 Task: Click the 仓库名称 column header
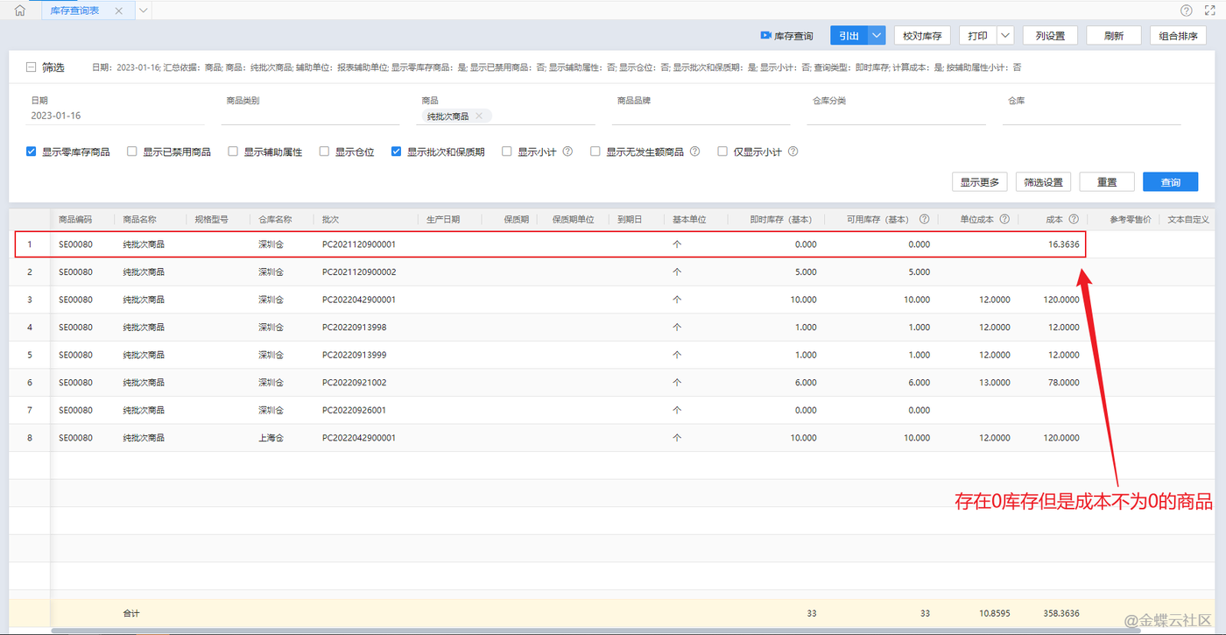pos(274,219)
